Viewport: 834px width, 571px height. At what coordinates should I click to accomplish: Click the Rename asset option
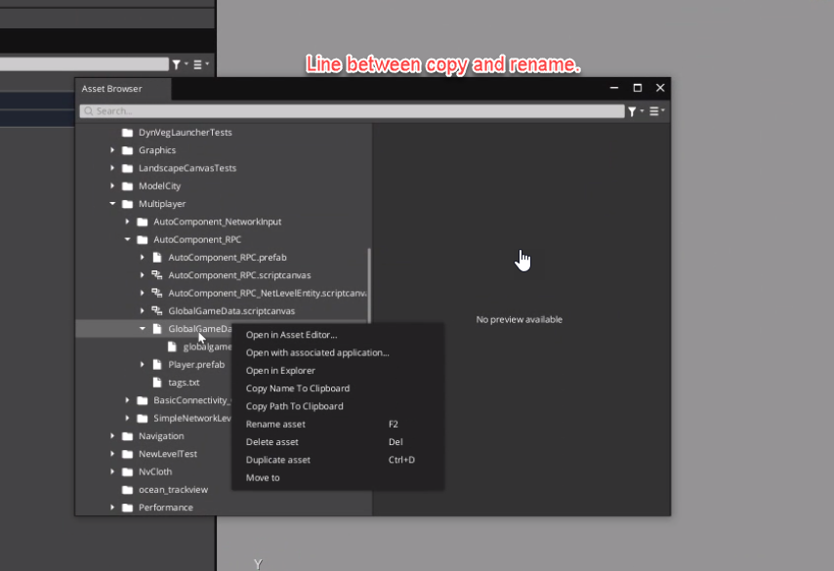pyautogui.click(x=274, y=424)
